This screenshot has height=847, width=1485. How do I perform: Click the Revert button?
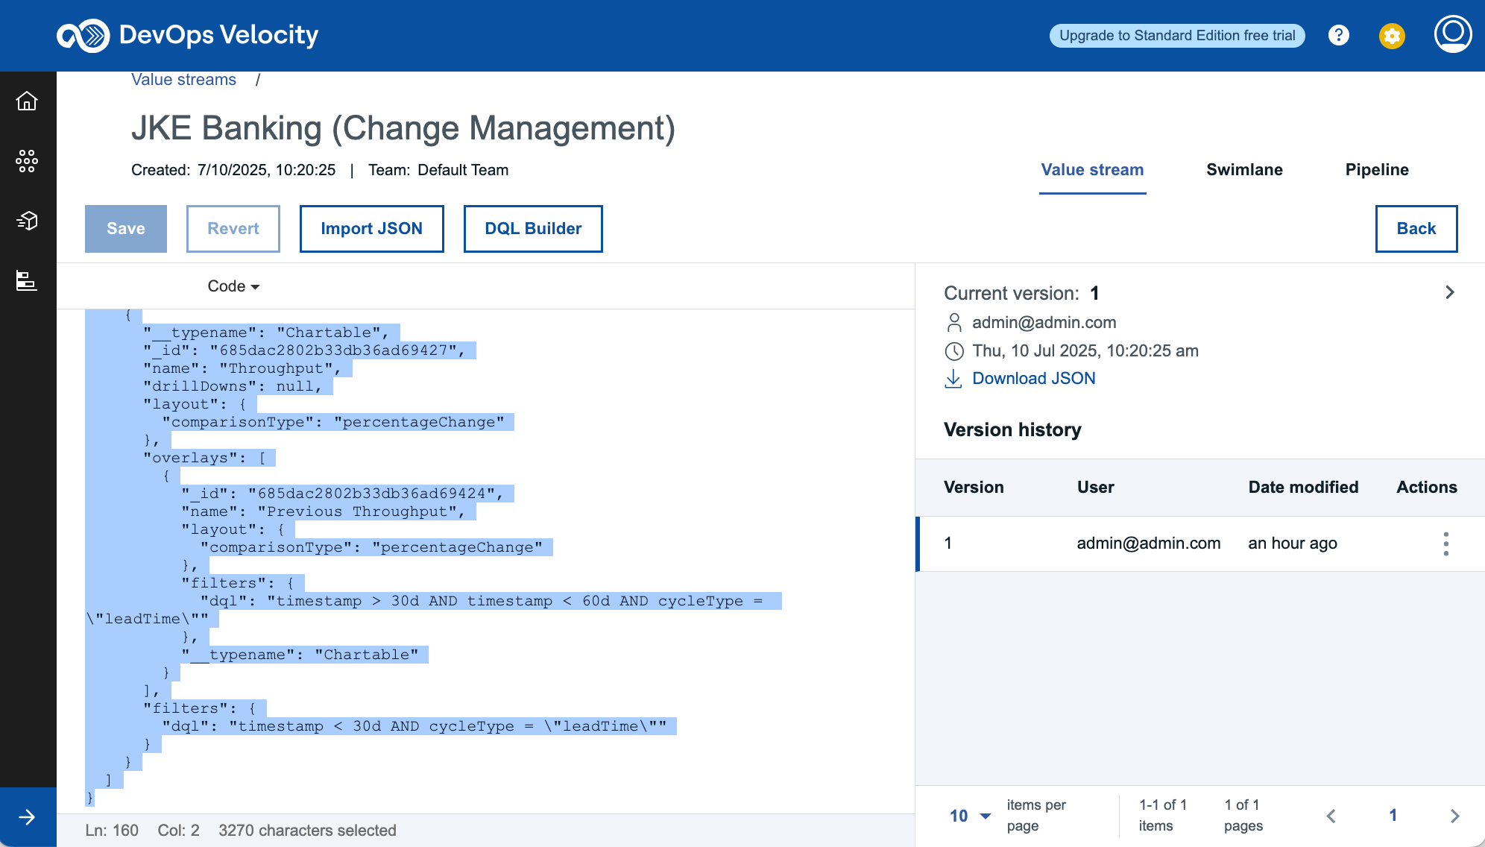233,229
